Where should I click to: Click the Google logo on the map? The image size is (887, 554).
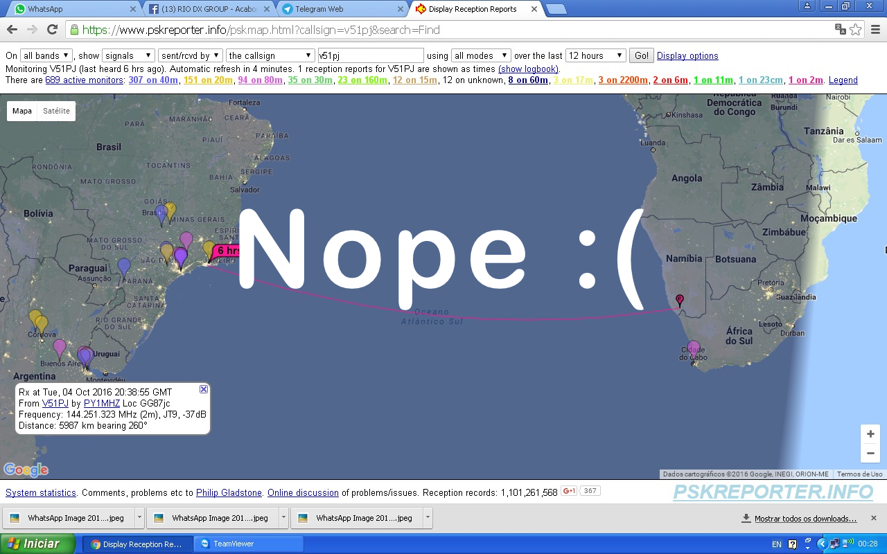26,470
